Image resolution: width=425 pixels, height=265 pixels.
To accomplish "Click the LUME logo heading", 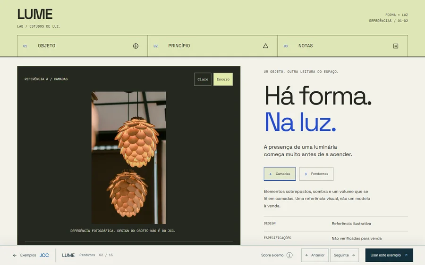I will (x=35, y=14).
